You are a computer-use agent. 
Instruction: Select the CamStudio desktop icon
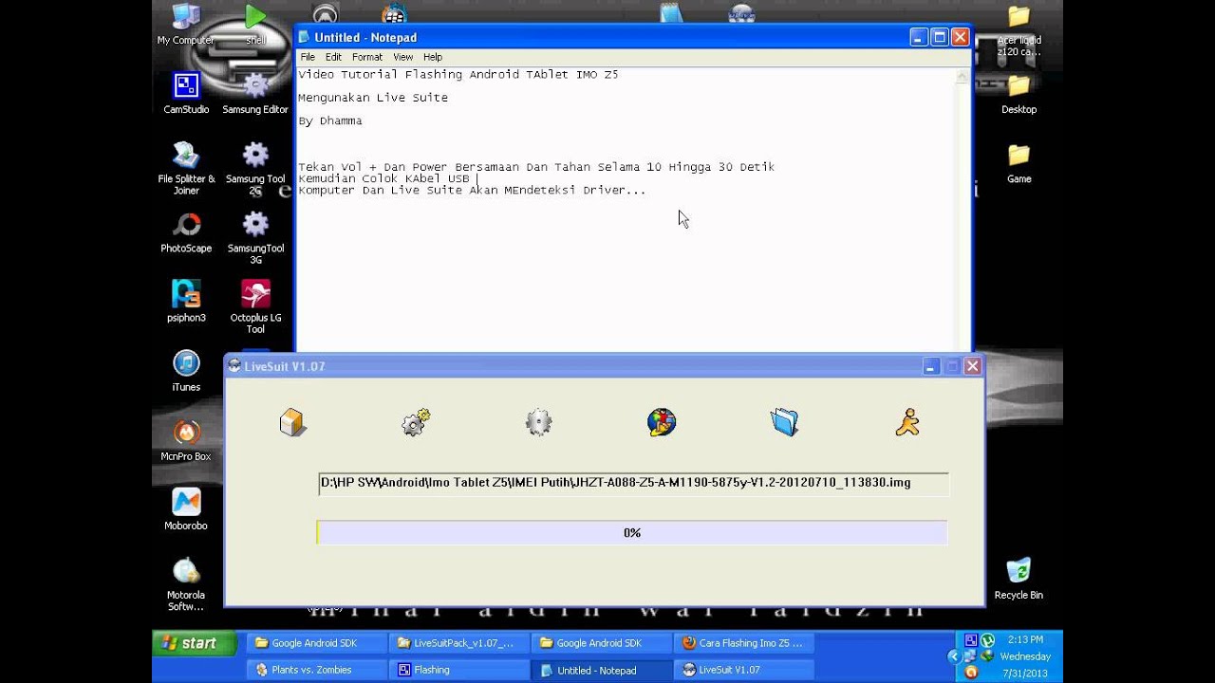coord(186,93)
